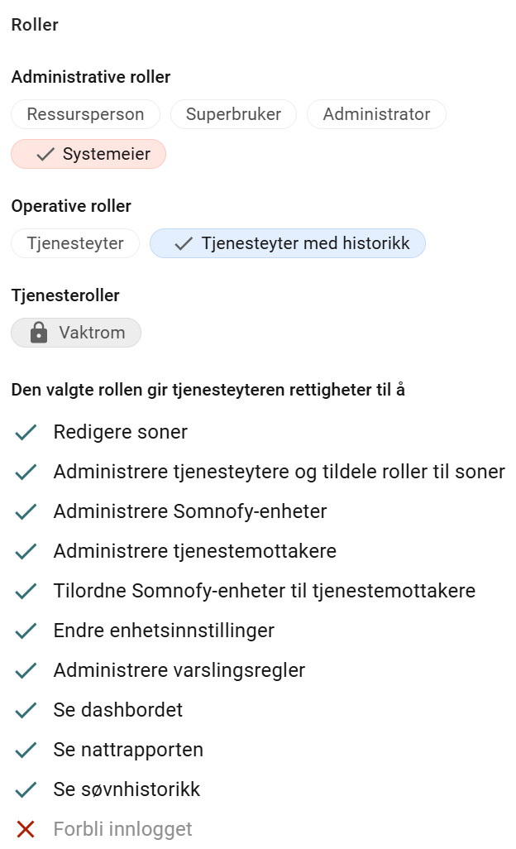Image resolution: width=516 pixels, height=849 pixels.
Task: Select the Superbruker role chip
Action: 234,114
